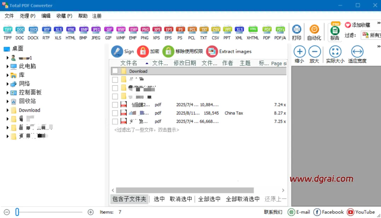Tick checkbox for the China Tax pdf
Image resolution: width=381 pixels, height=218 pixels.
click(115, 113)
